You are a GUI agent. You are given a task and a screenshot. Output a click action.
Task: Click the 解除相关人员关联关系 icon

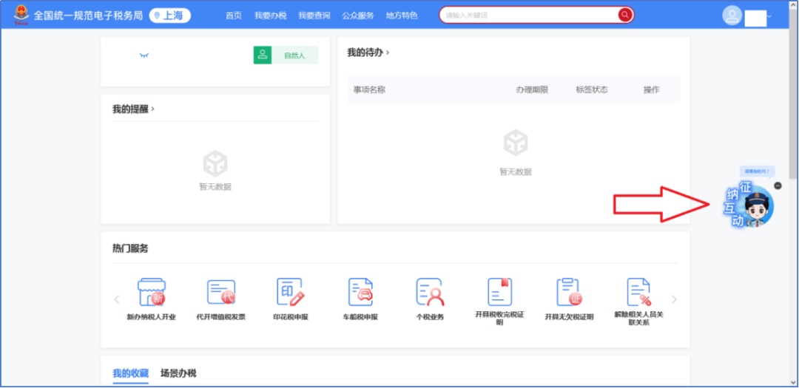638,293
